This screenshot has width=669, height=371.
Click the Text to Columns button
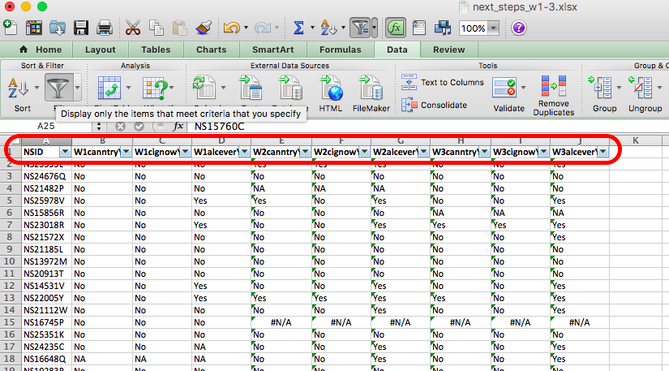coord(444,83)
